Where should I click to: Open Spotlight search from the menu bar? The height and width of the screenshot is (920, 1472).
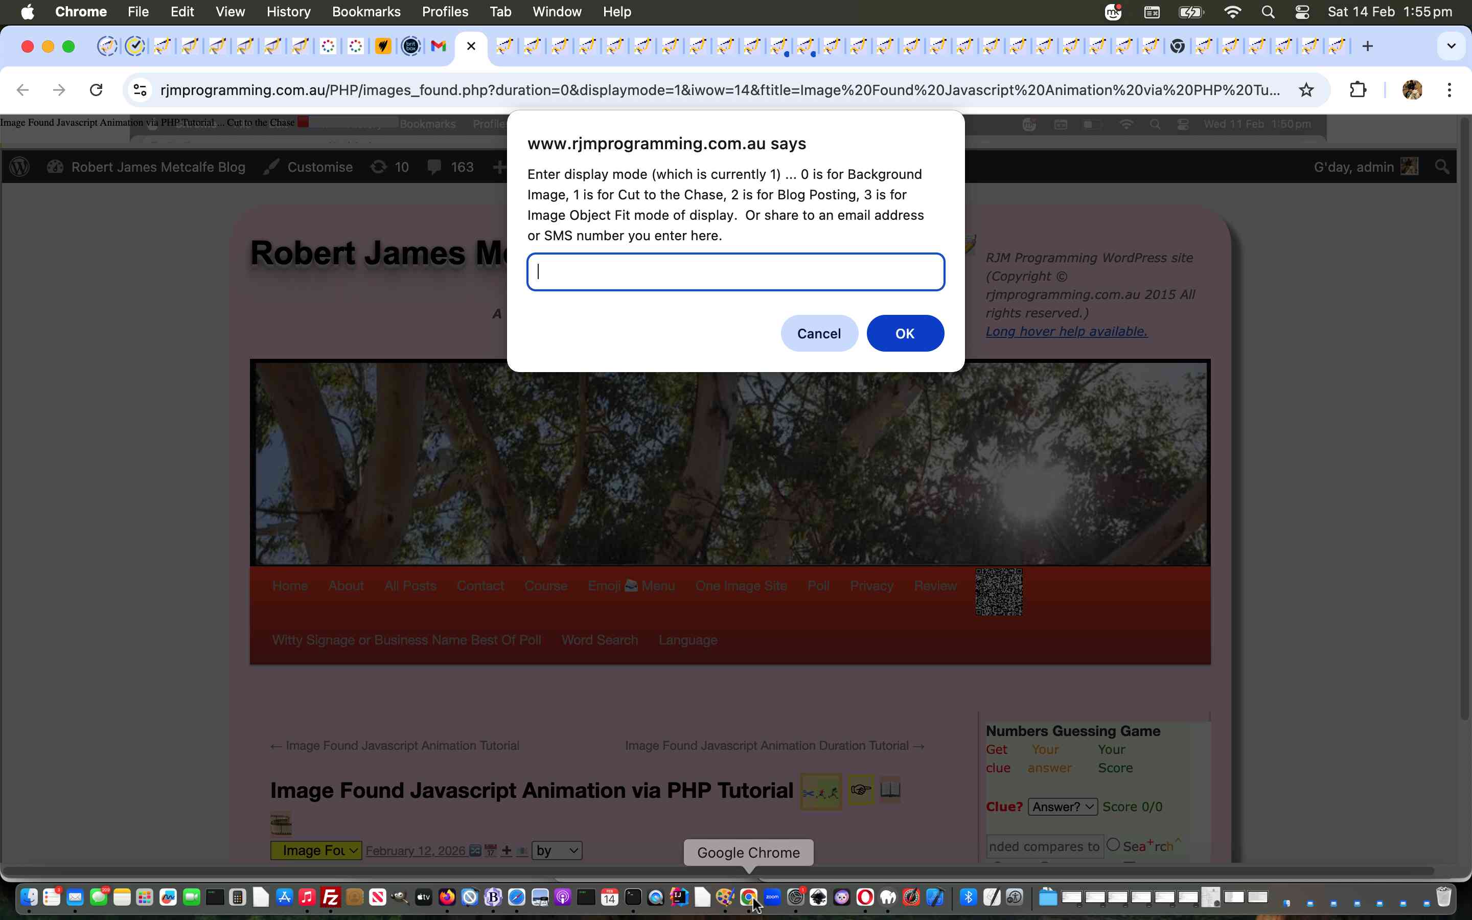1268,12
